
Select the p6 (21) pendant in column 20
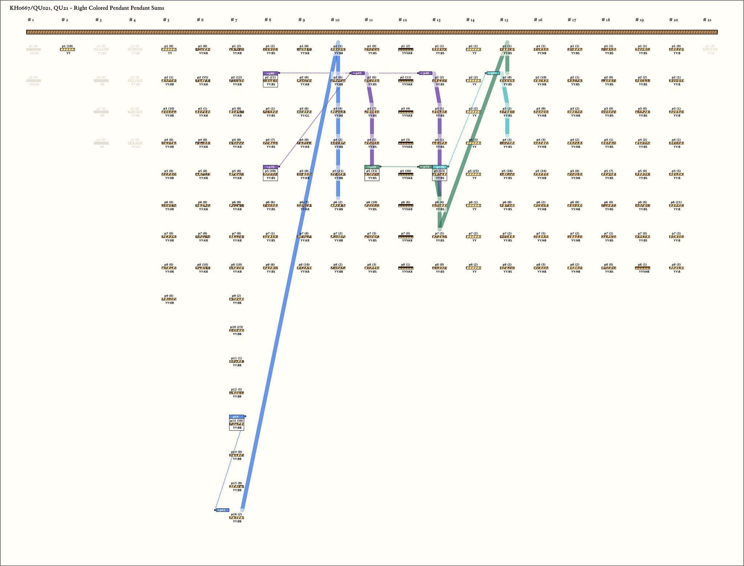click(x=676, y=205)
